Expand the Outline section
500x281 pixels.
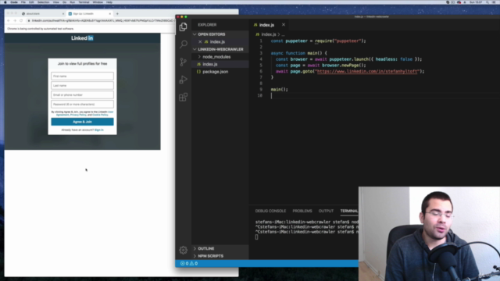pos(206,248)
